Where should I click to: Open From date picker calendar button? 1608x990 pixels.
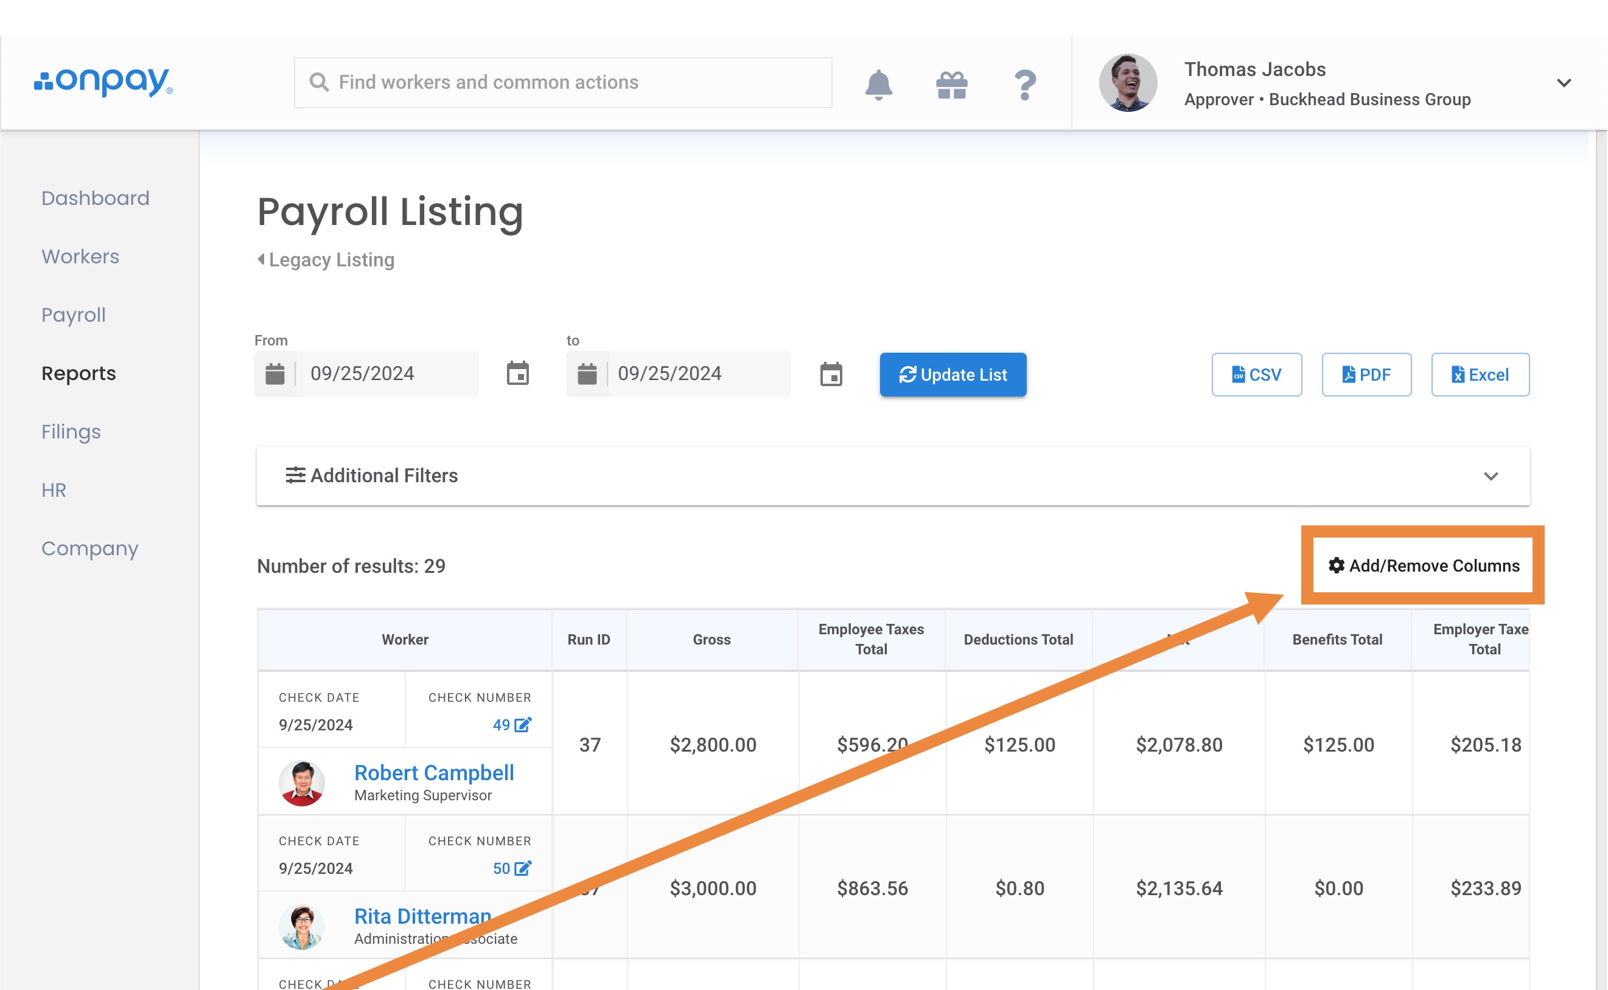[518, 374]
